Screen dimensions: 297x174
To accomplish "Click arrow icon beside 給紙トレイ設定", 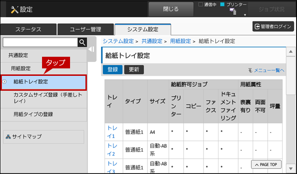I will 4,82.
